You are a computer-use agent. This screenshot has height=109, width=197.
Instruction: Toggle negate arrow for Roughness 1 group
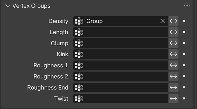pyautogui.click(x=173, y=65)
